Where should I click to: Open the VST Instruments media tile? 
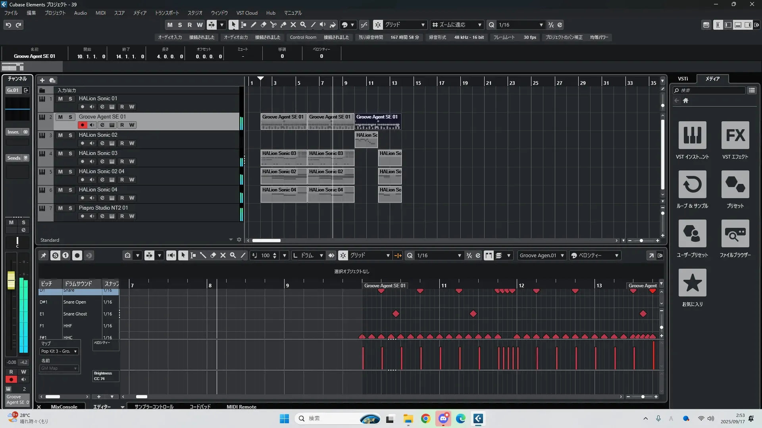[x=692, y=135]
